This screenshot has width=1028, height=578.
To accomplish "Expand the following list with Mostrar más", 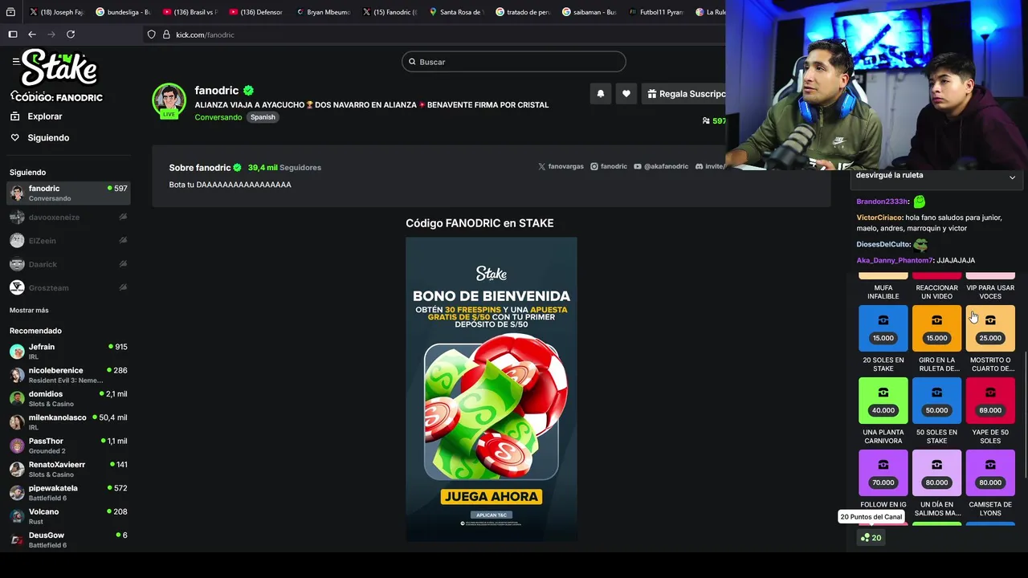I will click(x=29, y=310).
